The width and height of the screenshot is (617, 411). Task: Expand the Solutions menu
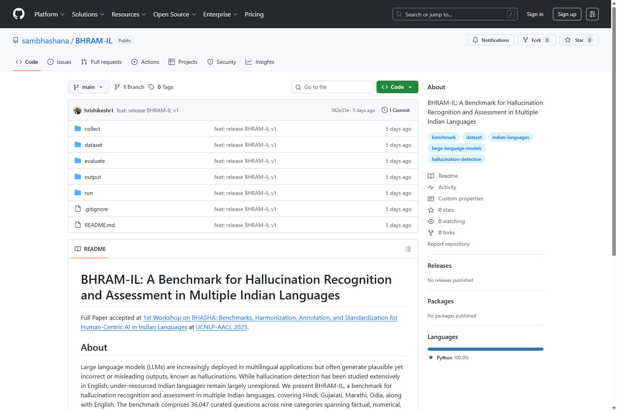coord(88,14)
